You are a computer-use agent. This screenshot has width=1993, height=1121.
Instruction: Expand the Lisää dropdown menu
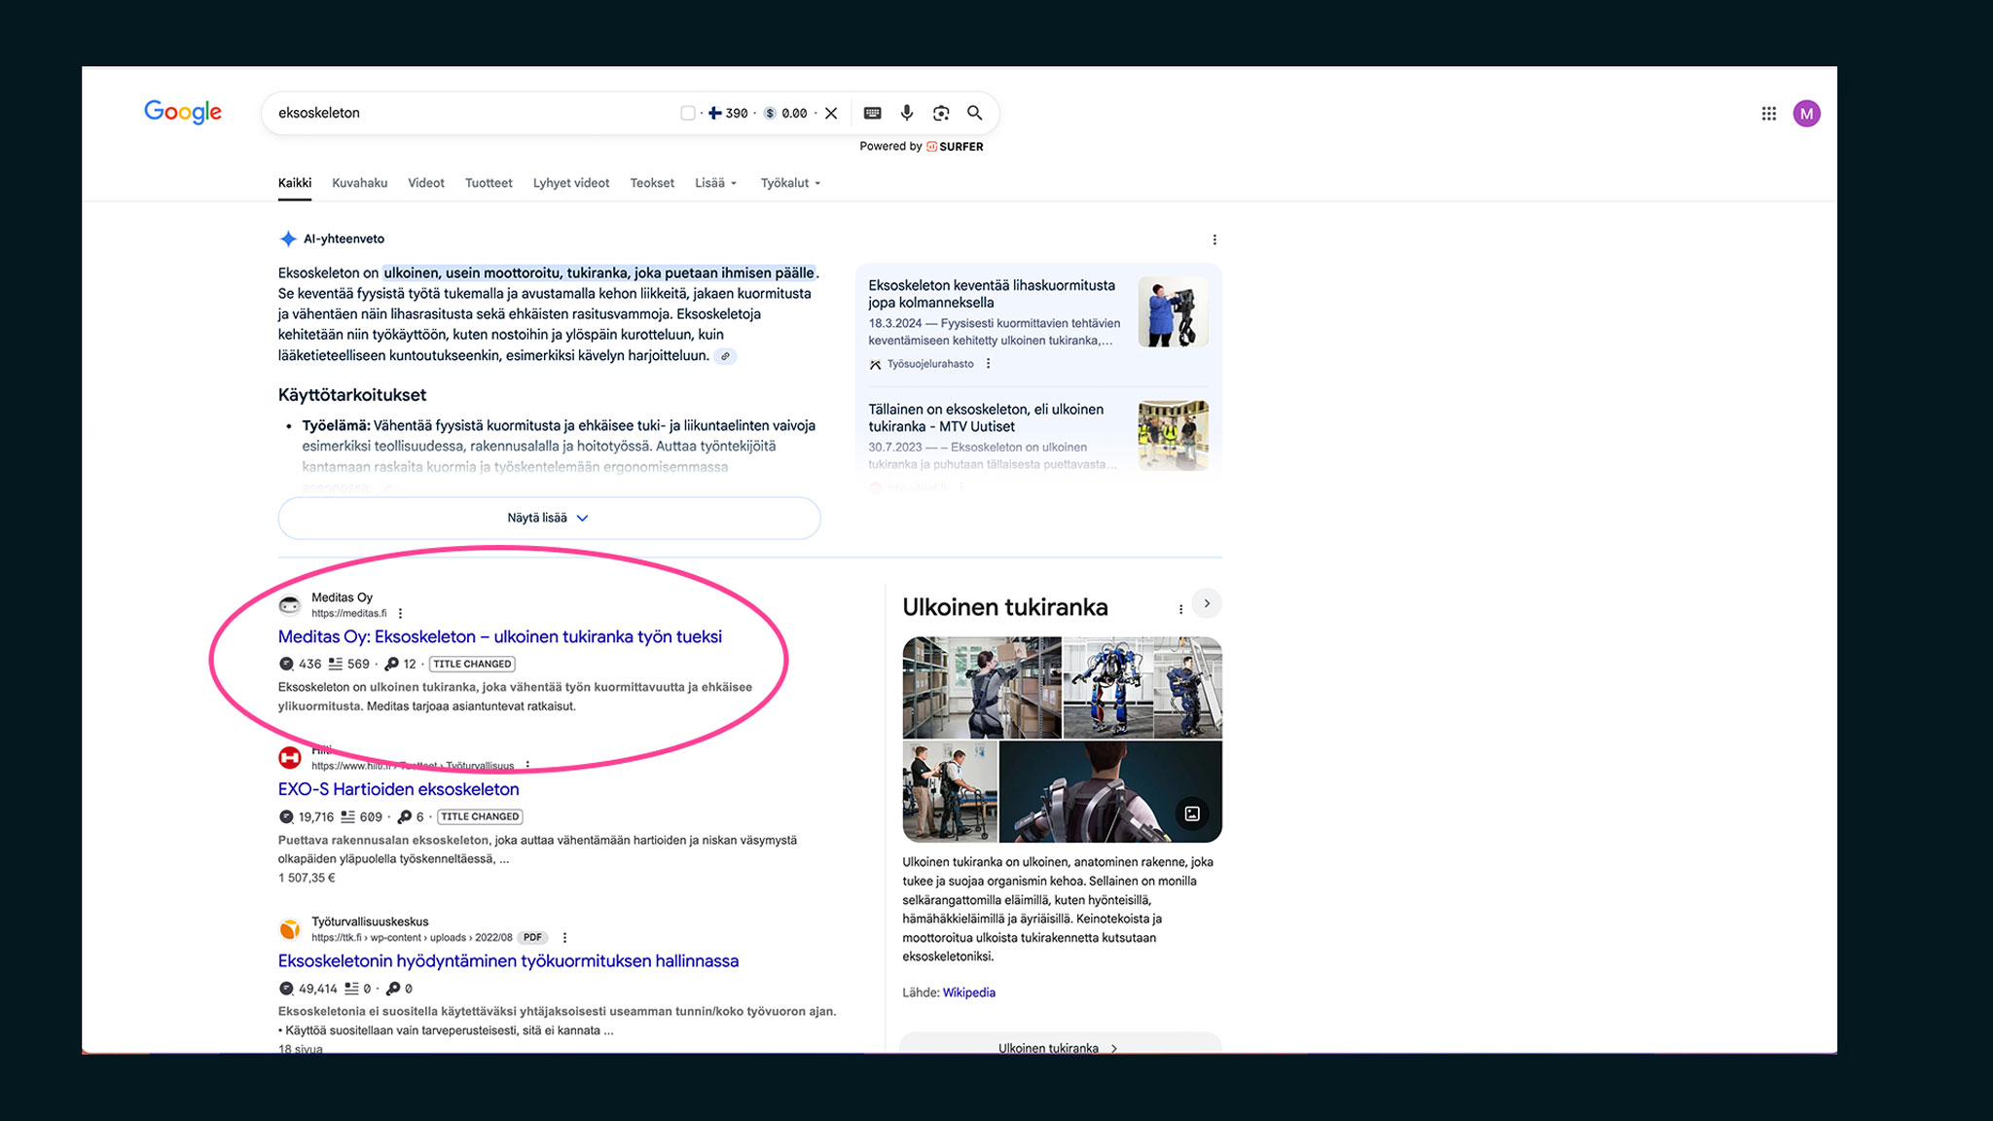point(715,183)
